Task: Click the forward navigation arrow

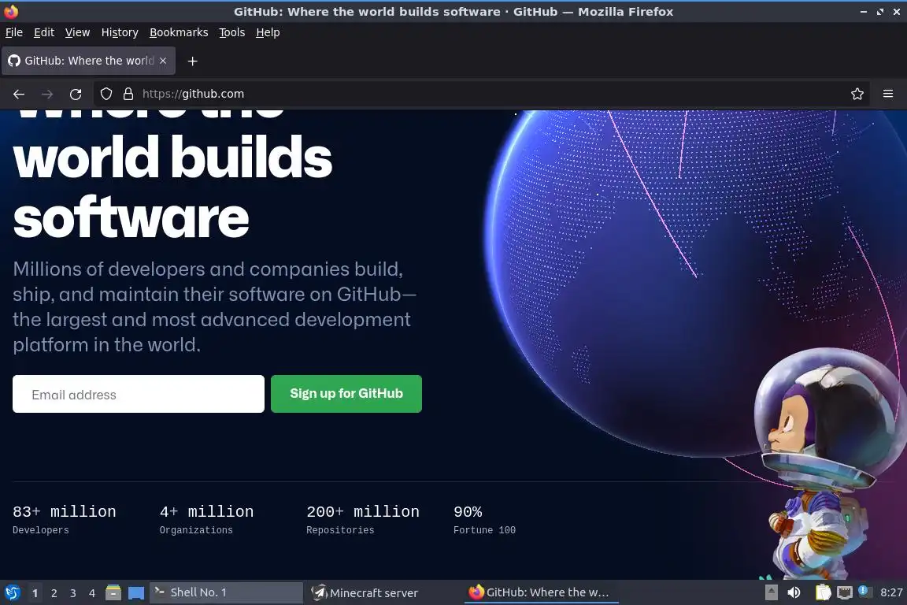Action: tap(47, 94)
